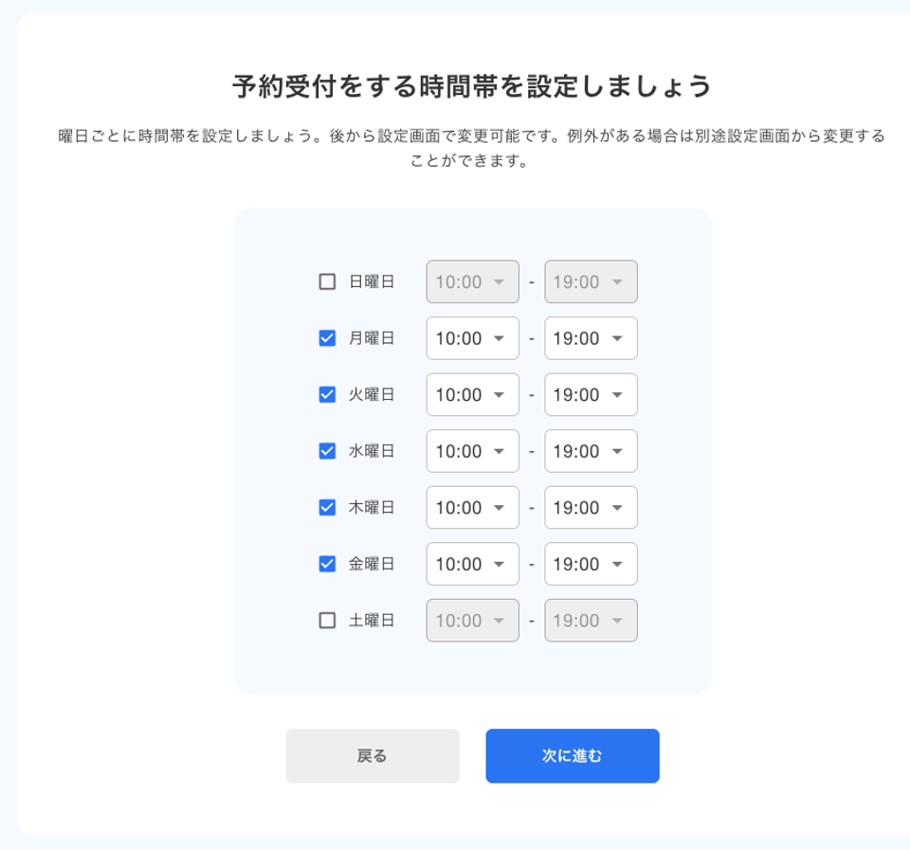This screenshot has width=910, height=850.
Task: Enable the 土曜日 checkbox
Action: pyautogui.click(x=327, y=621)
